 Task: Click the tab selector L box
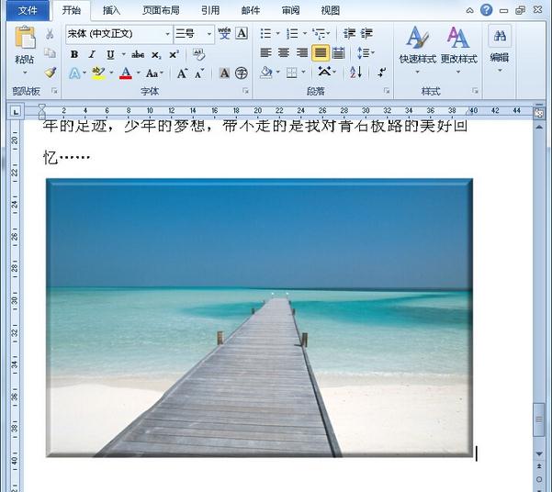[16, 112]
